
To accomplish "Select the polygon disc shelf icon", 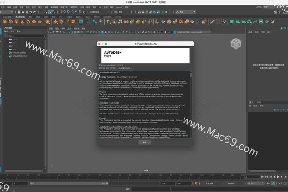I will (40, 22).
